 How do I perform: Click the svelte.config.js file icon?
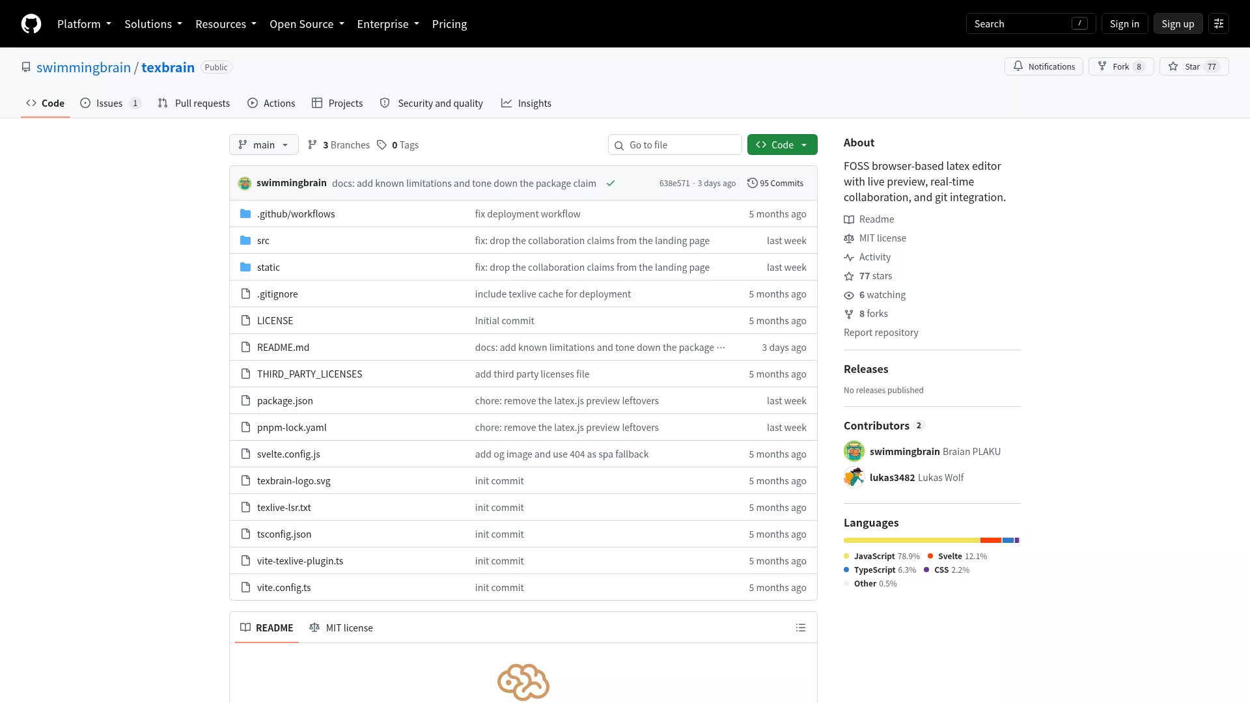245,454
